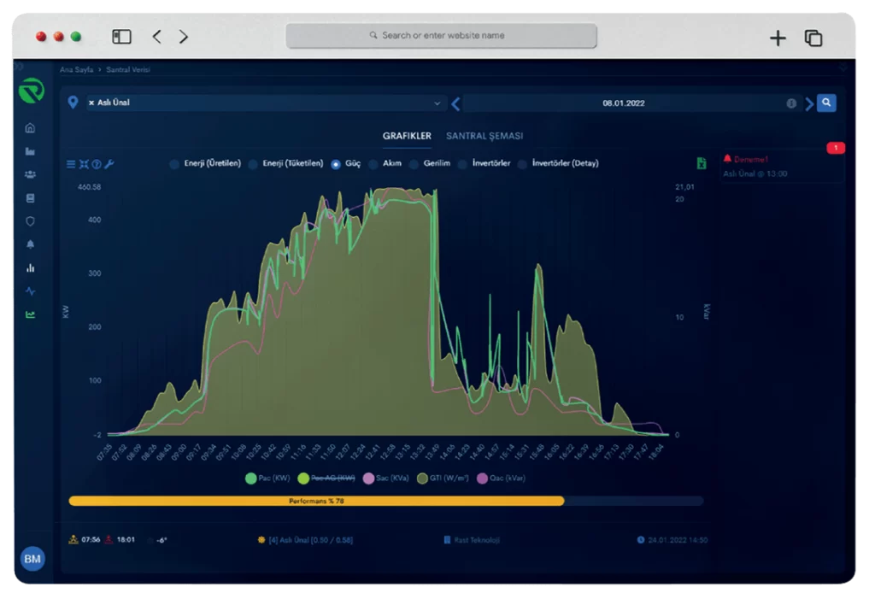Click the blue search magnifier button
The image size is (875, 605).
826,103
